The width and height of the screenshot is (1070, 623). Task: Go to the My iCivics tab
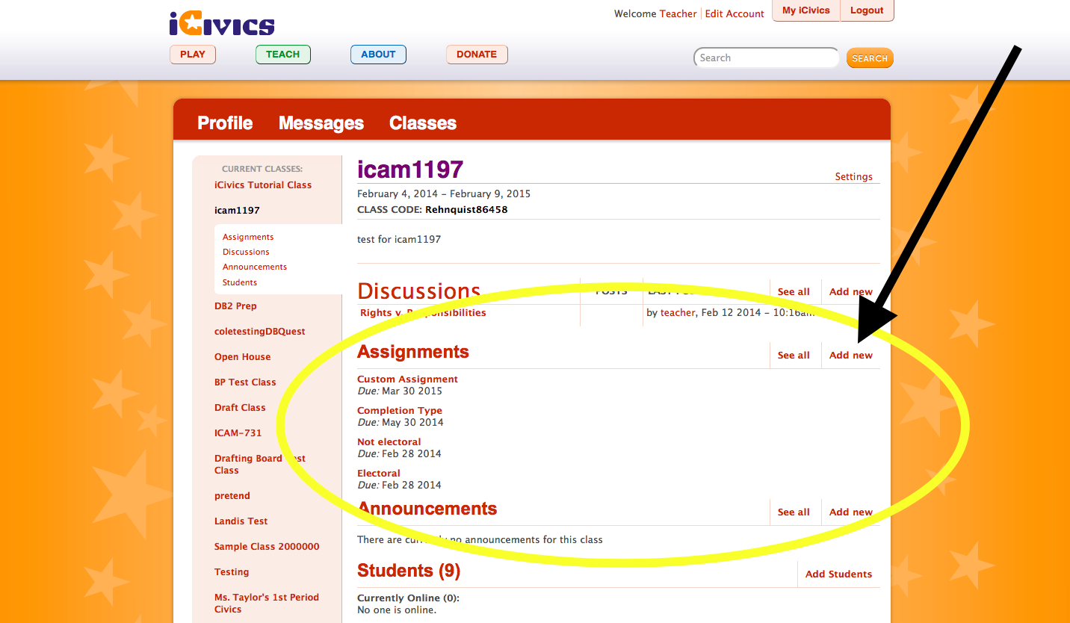click(806, 10)
